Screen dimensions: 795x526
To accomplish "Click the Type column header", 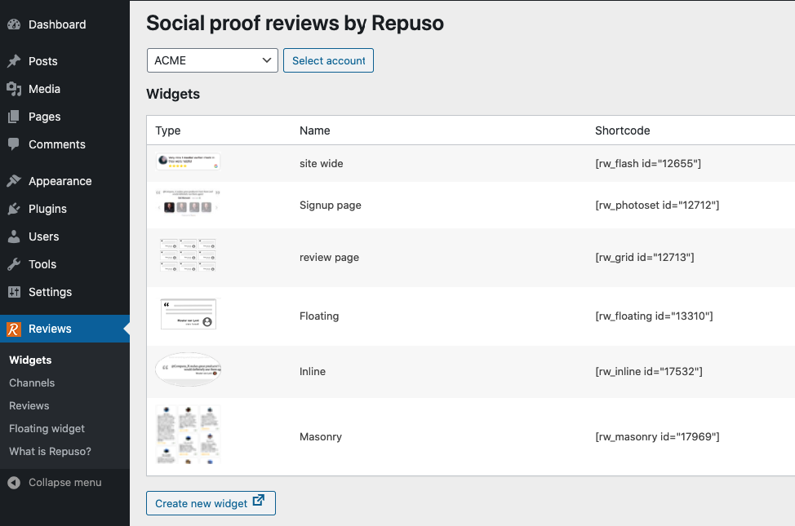I will point(168,130).
